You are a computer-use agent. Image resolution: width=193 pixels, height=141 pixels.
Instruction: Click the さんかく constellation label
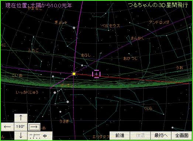click(x=137, y=38)
